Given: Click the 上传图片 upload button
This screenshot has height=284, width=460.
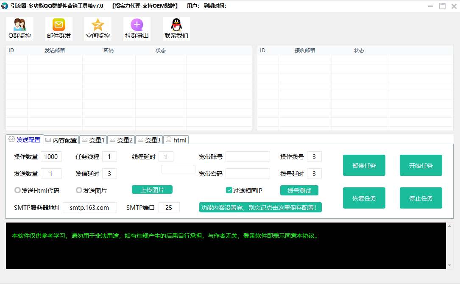Looking at the screenshot, I should [x=152, y=190].
